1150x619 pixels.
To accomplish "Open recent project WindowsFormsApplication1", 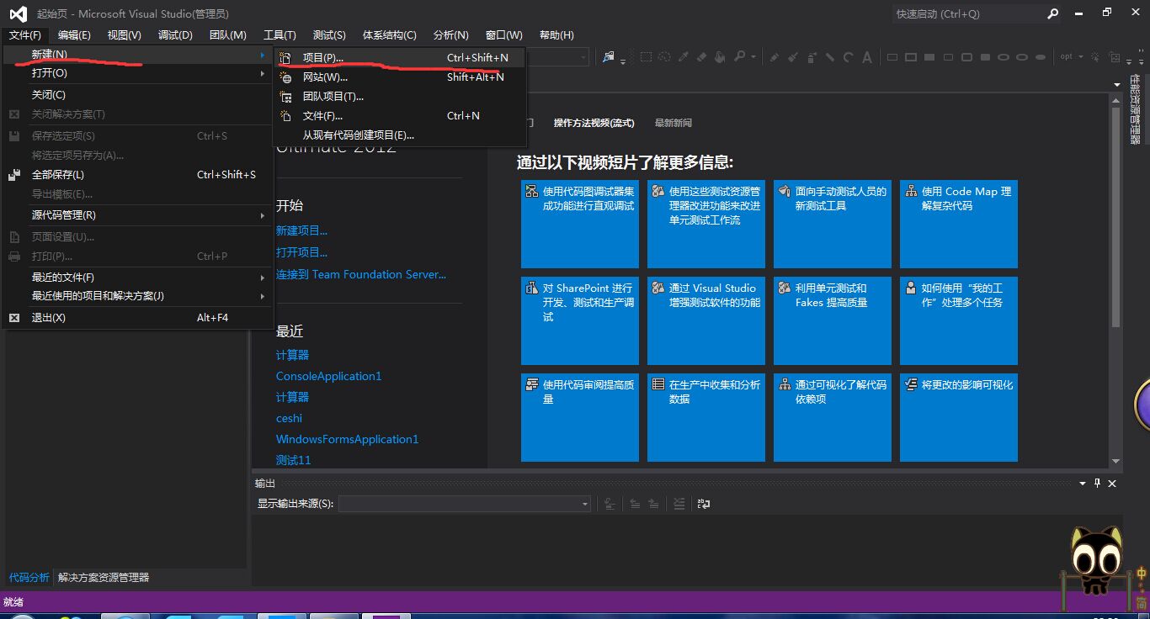I will tap(347, 439).
